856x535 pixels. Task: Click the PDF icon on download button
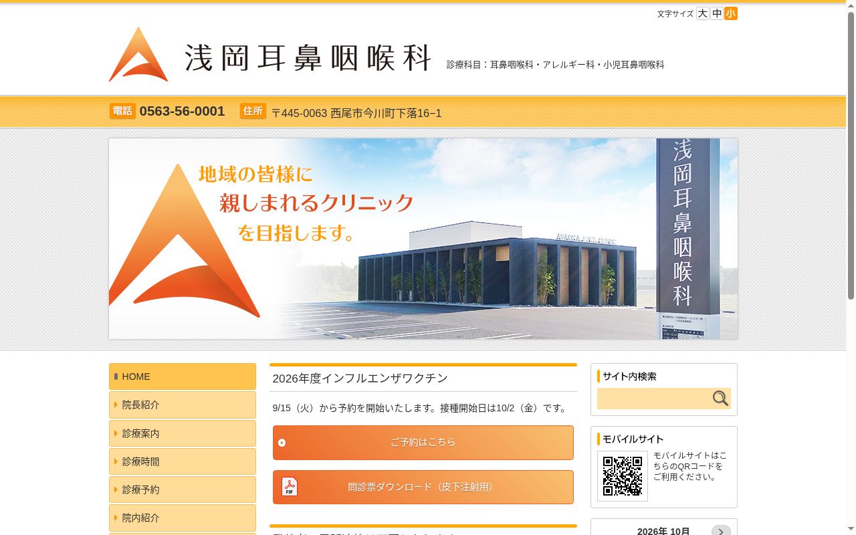click(x=290, y=487)
